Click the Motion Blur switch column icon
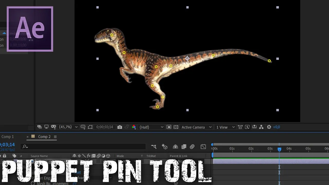 [98, 156]
